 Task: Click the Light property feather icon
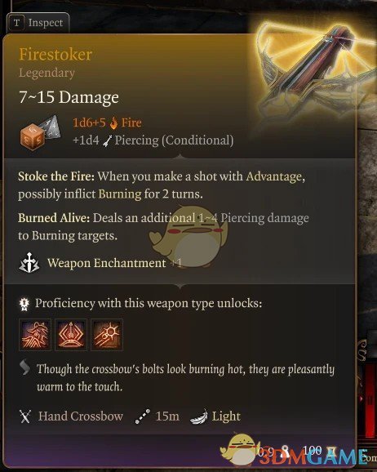pyautogui.click(x=199, y=417)
